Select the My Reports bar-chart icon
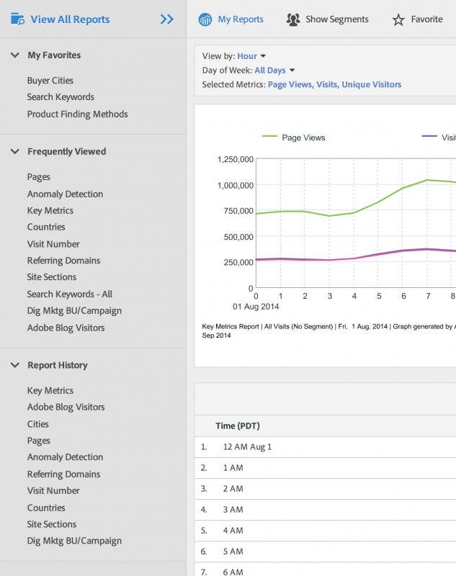Screen dimensions: 456x576 click(x=207, y=19)
